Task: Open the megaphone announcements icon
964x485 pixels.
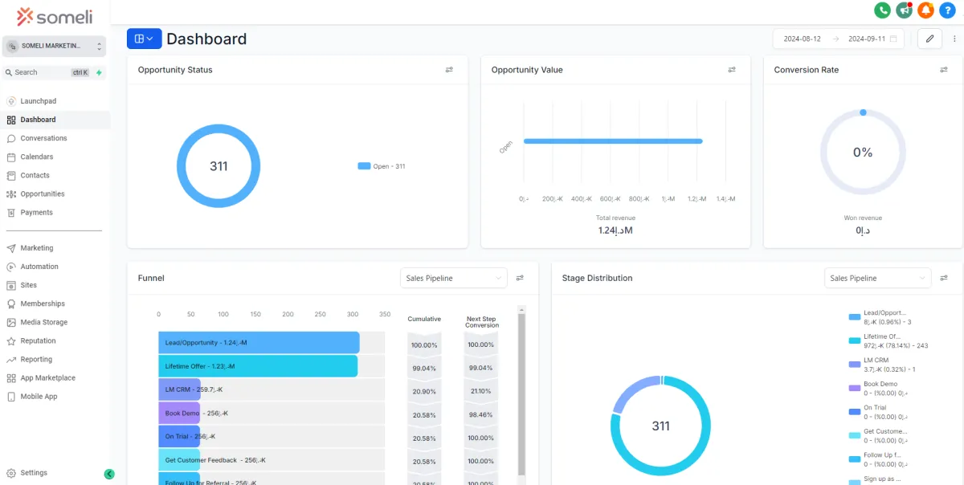Action: (905, 10)
